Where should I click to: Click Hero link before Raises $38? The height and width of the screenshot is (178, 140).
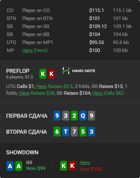(24, 93)
